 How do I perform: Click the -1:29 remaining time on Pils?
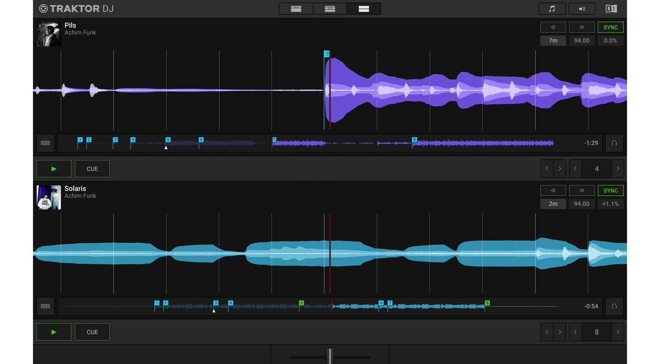(591, 143)
